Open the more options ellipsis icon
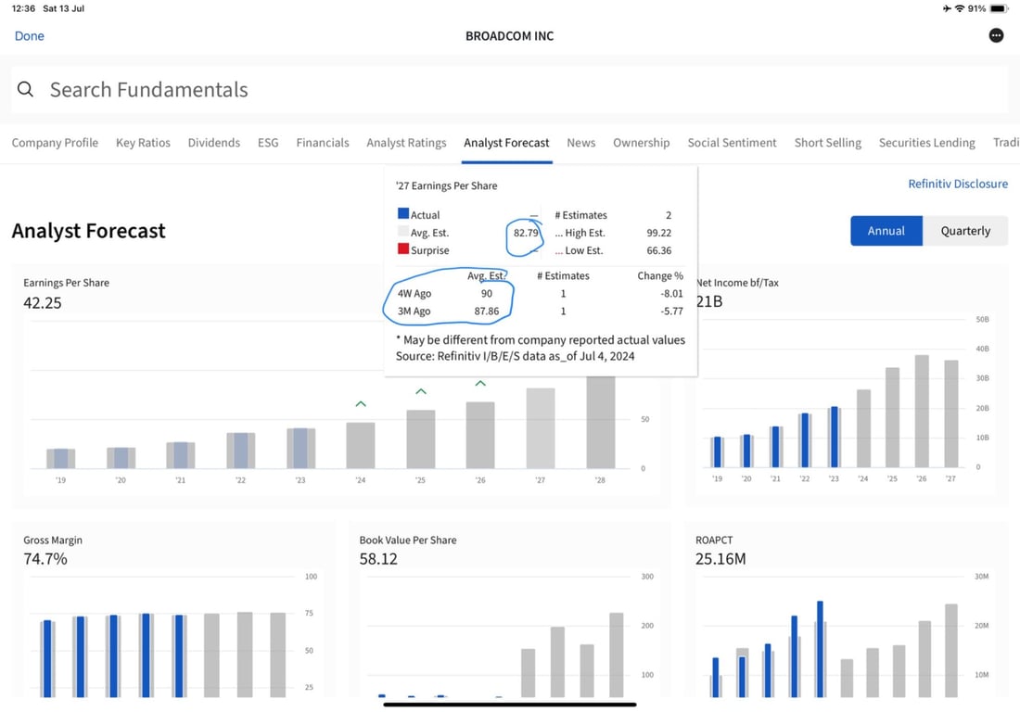The width and height of the screenshot is (1020, 712). click(x=996, y=36)
